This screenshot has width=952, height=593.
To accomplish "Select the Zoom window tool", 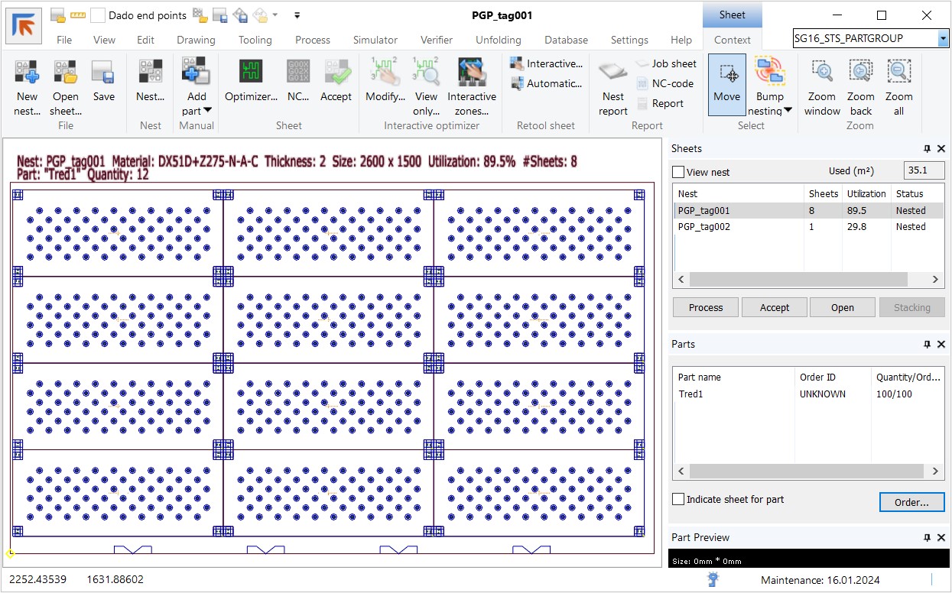I will click(x=822, y=73).
